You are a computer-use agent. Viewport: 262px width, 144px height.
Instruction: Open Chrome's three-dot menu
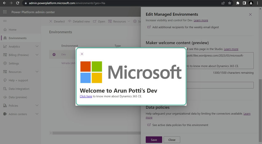[x=257, y=3]
